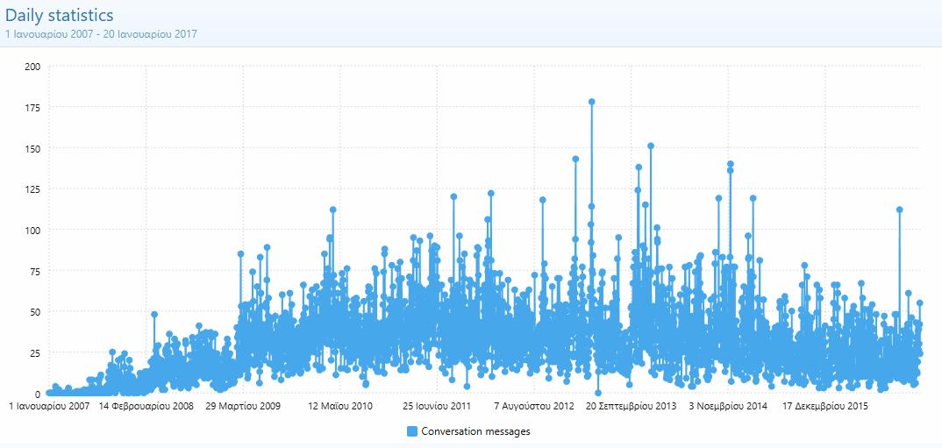Click the highest data point near 178
Image resolution: width=942 pixels, height=448 pixels.
coord(592,102)
